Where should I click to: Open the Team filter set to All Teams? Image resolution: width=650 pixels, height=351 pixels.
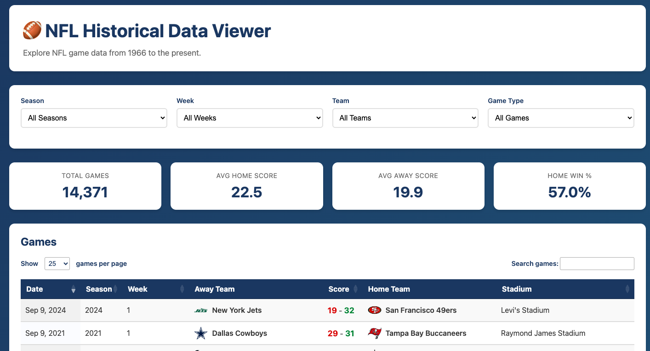point(405,118)
